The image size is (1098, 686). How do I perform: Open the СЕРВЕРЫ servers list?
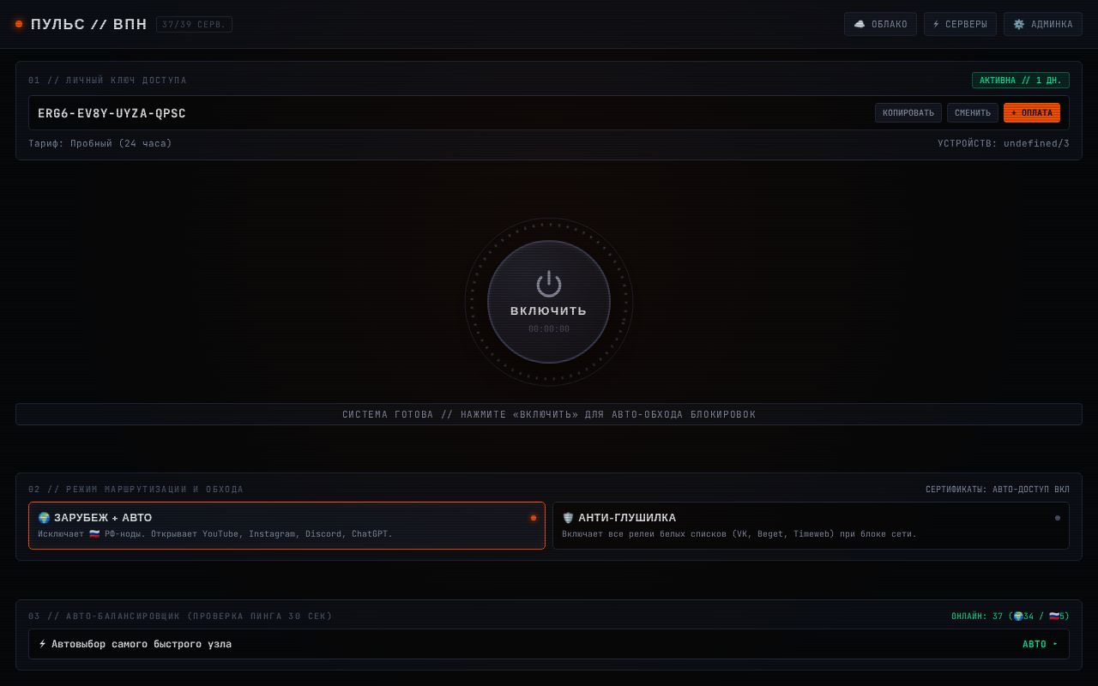pyautogui.click(x=960, y=24)
